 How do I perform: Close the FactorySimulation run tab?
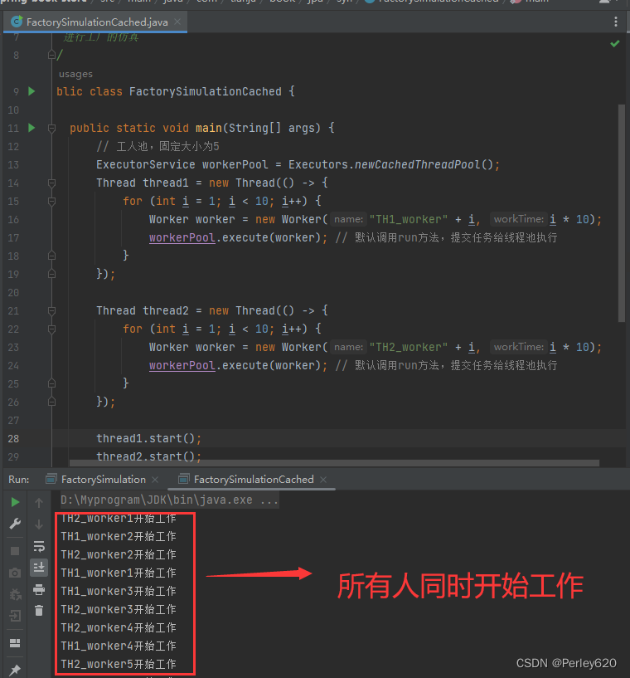coord(156,480)
